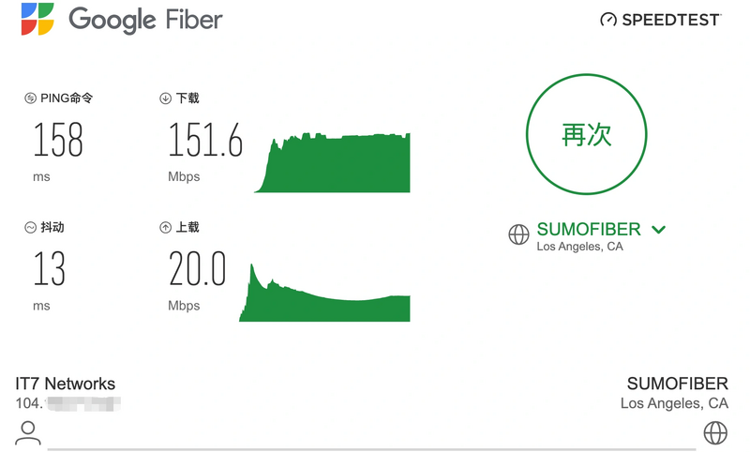
Task: Click the SPEEDTEST brand text
Action: pos(671,20)
